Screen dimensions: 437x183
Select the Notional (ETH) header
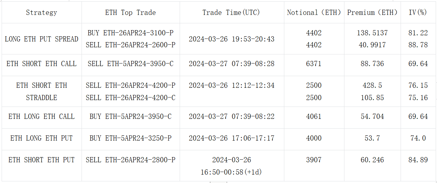click(x=314, y=13)
